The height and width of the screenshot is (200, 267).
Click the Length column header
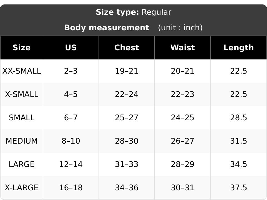coord(239,47)
